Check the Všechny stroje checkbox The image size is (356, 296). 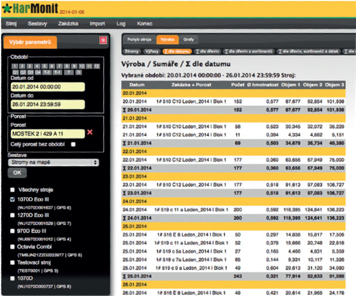13,190
